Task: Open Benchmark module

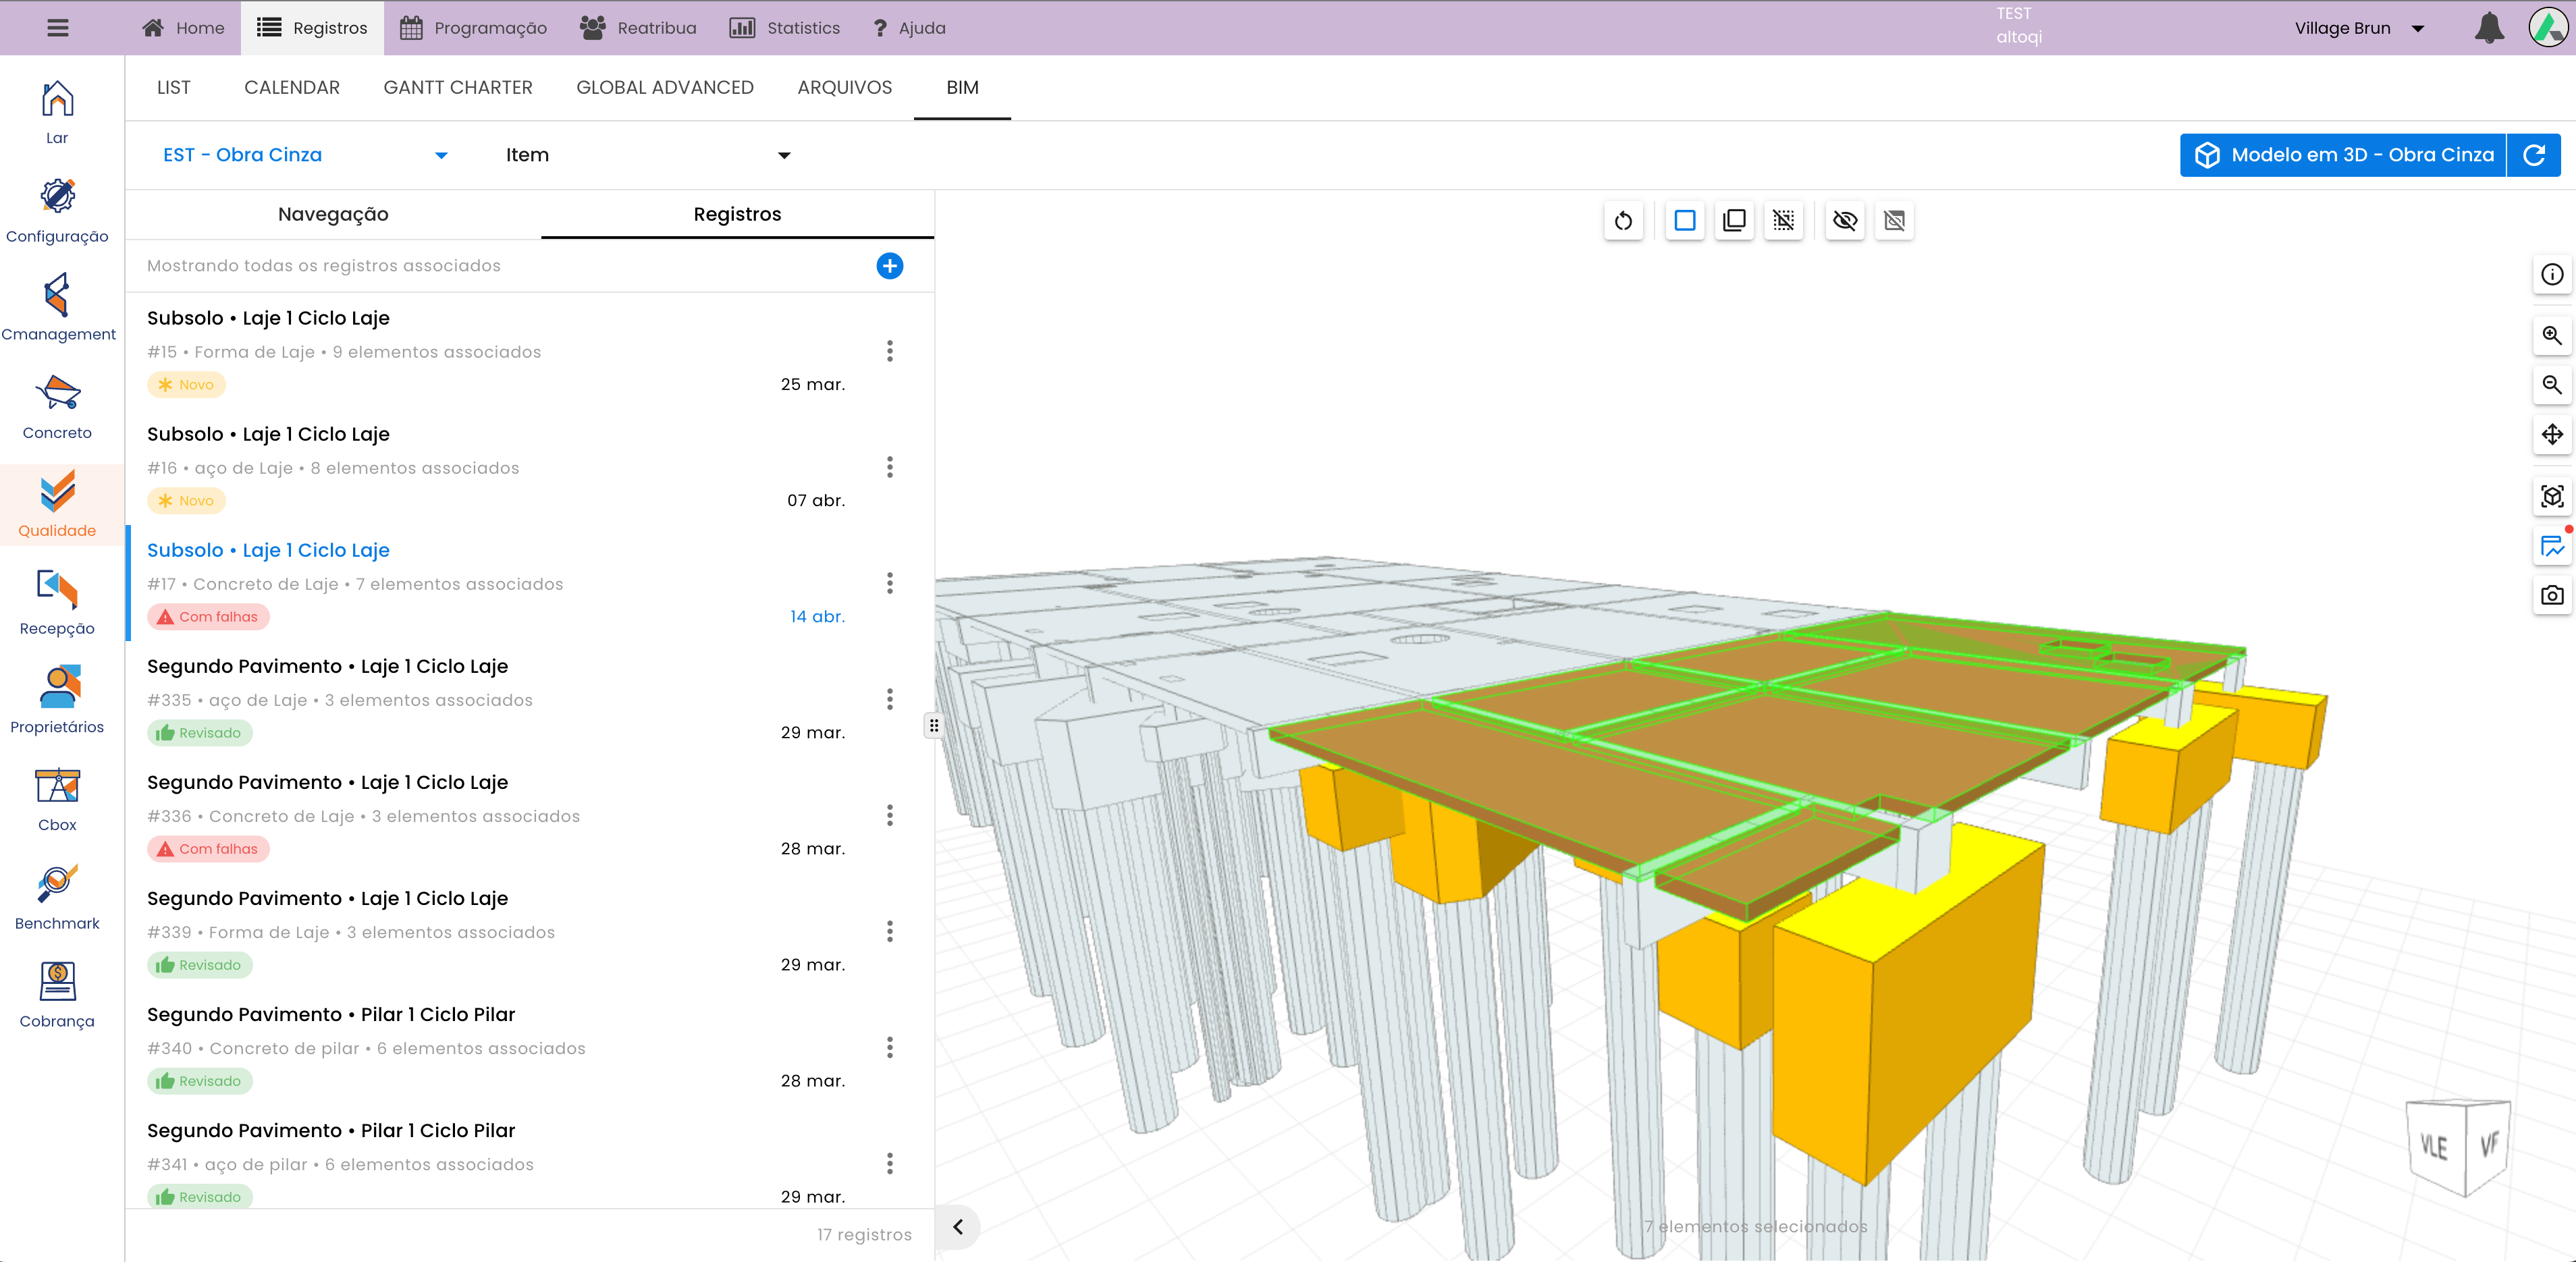Action: [57, 896]
